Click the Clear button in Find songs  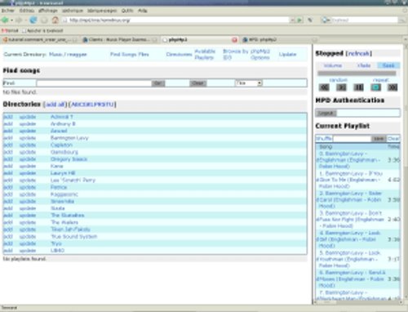click(x=197, y=83)
